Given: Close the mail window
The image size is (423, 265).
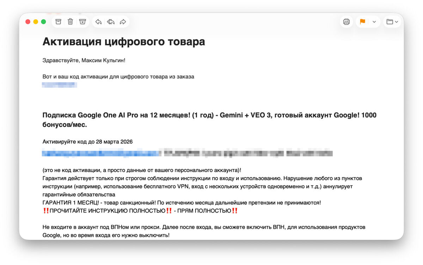Looking at the screenshot, I should (28, 22).
